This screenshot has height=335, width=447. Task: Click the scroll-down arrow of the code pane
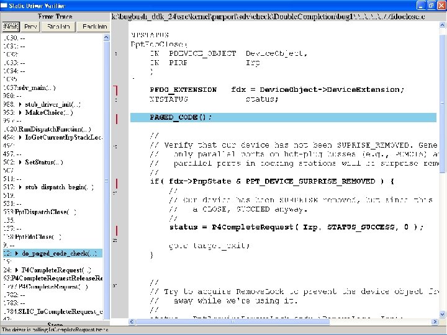click(x=442, y=314)
